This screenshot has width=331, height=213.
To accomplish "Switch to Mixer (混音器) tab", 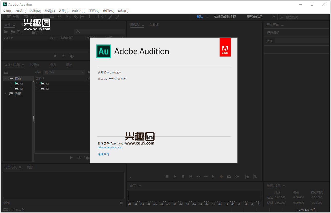I will click(x=154, y=25).
